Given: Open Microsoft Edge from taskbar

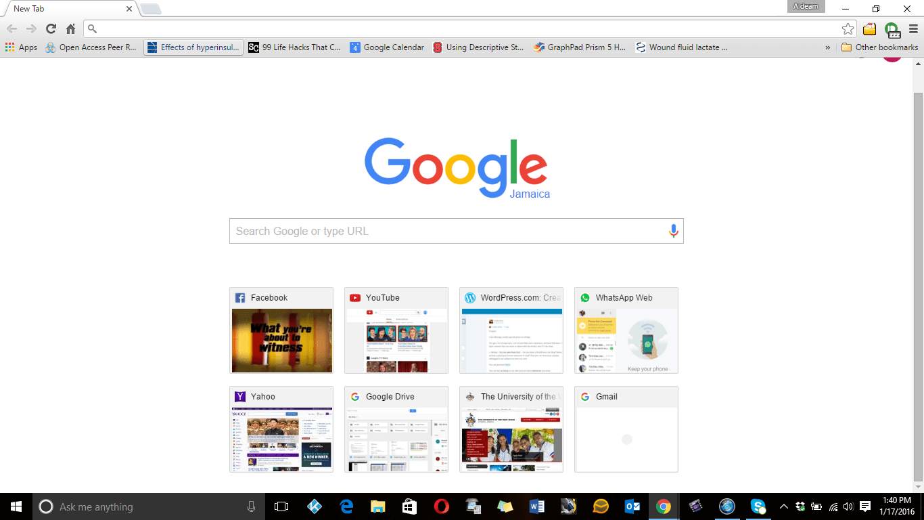Looking at the screenshot, I should (347, 506).
